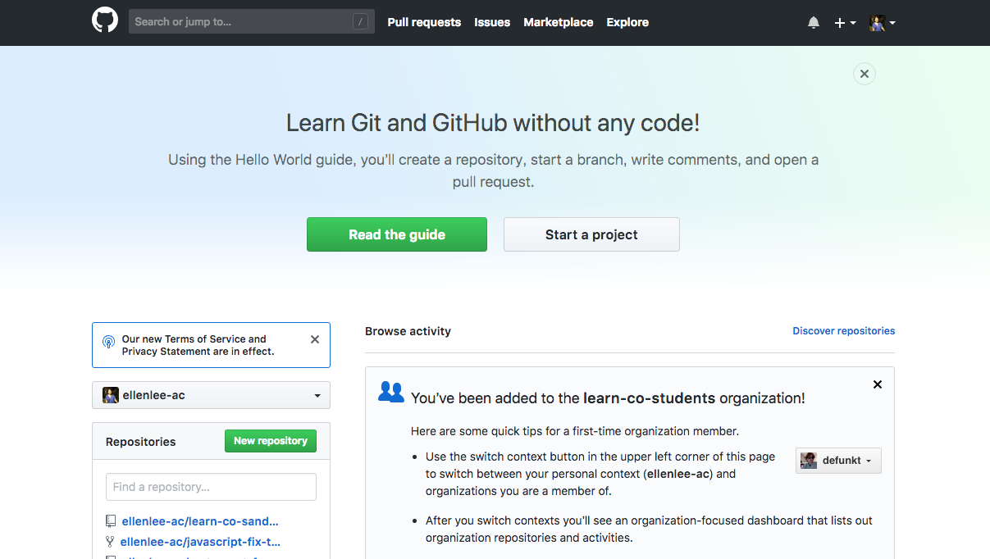Go to Pull requests

[424, 22]
